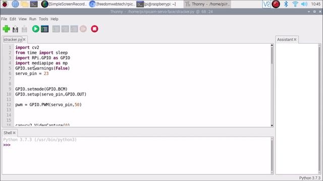
Task: Stop the program with the red stop button
Action: click(x=94, y=29)
